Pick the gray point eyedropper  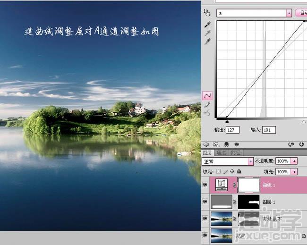click(207, 33)
